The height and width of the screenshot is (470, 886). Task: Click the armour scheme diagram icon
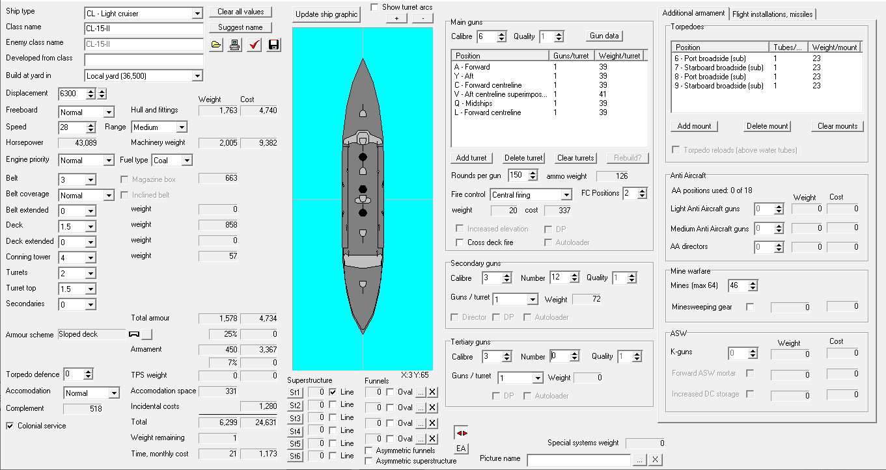tap(135, 334)
